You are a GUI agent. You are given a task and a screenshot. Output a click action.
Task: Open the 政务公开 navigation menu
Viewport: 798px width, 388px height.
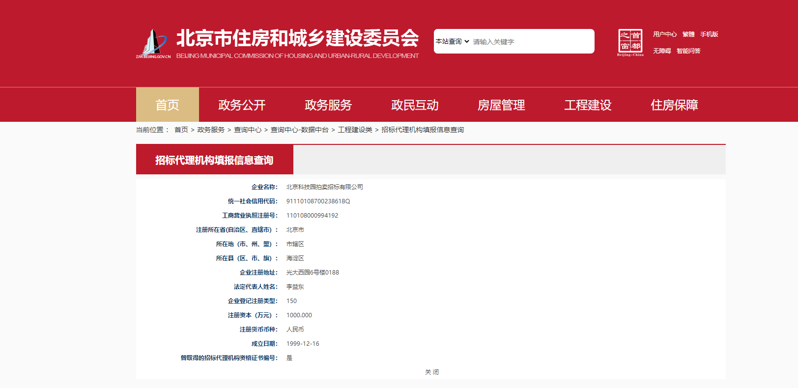pos(242,105)
